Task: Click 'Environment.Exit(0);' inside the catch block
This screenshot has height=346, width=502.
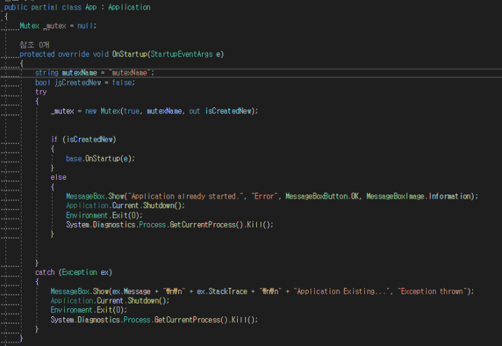Action: coord(89,310)
